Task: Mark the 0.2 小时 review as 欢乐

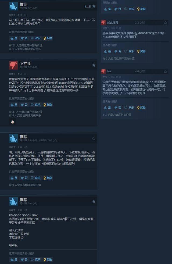Action: (35, 38)
